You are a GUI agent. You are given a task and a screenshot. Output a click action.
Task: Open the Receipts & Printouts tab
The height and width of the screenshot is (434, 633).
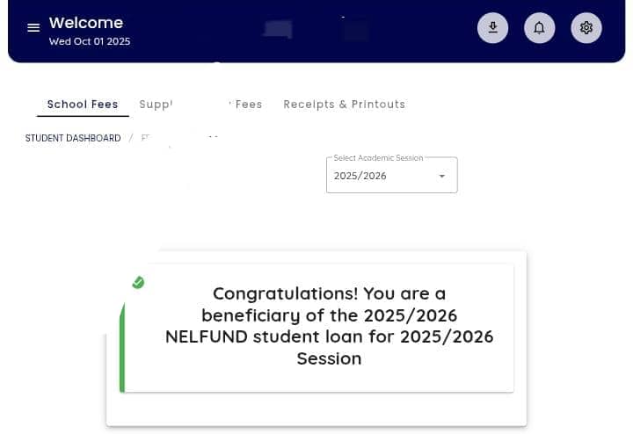pyautogui.click(x=344, y=105)
